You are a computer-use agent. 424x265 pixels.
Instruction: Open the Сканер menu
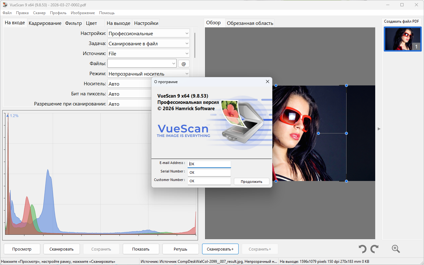39,13
